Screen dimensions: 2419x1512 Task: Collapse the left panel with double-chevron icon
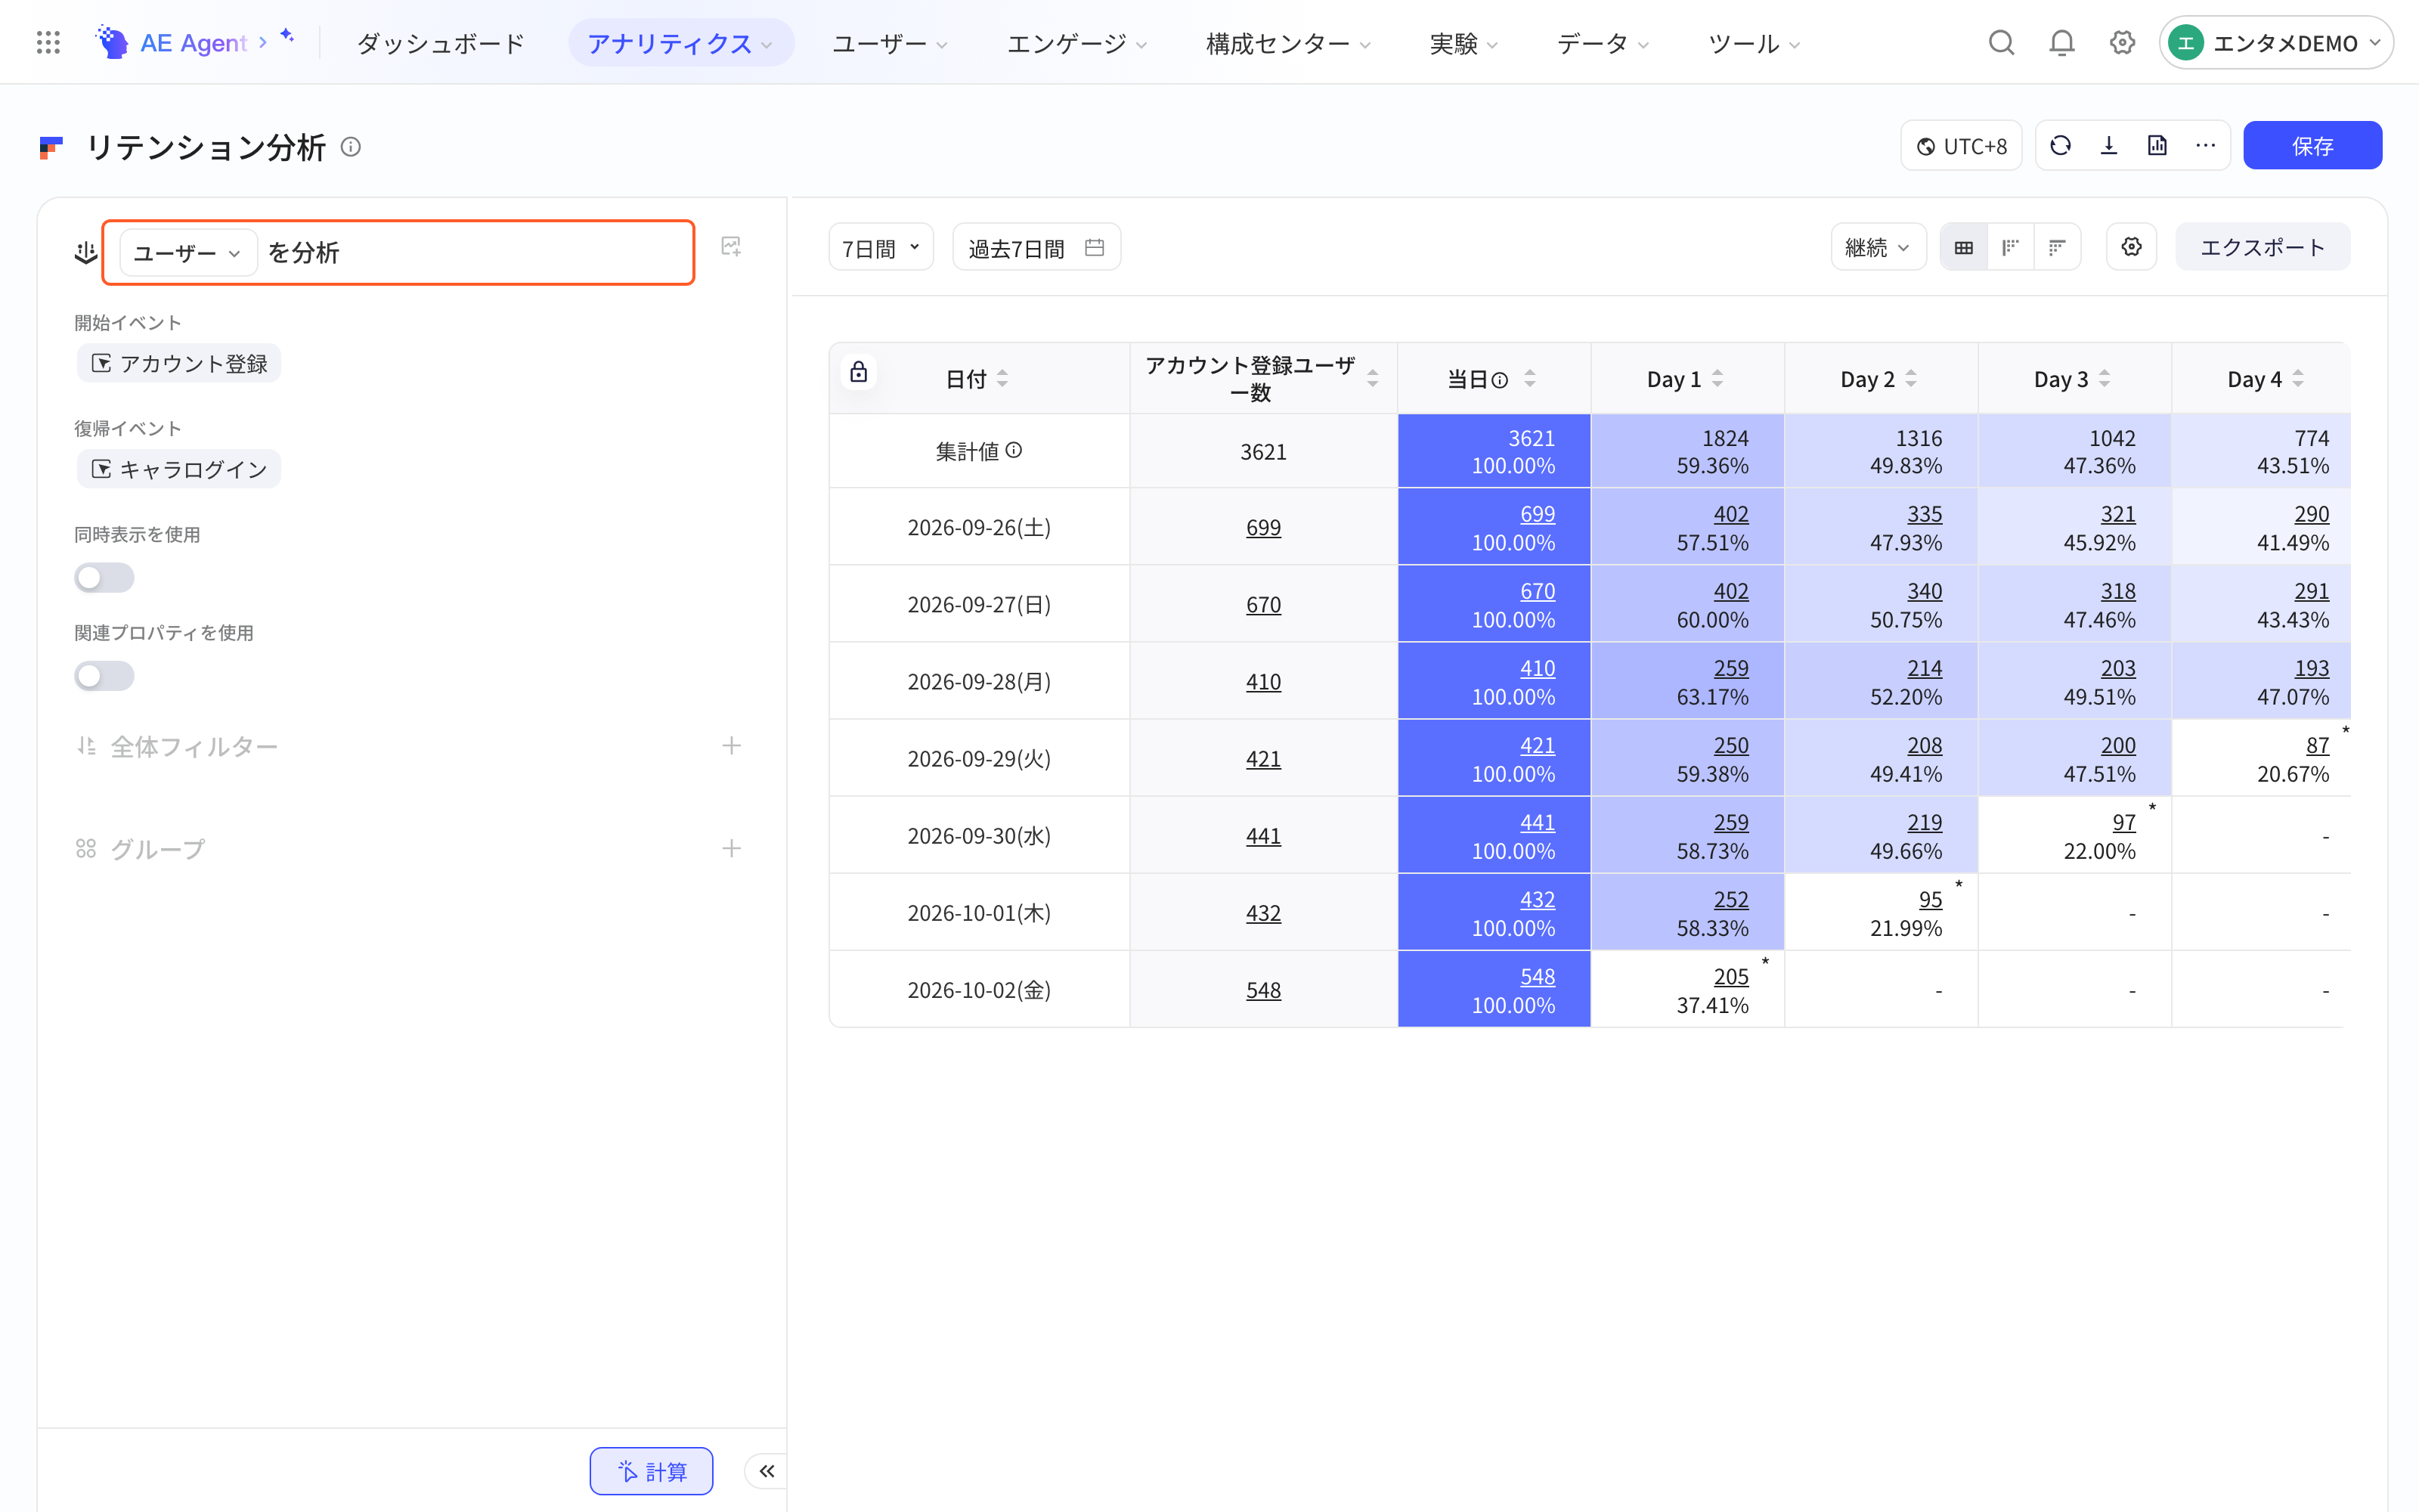(x=767, y=1470)
